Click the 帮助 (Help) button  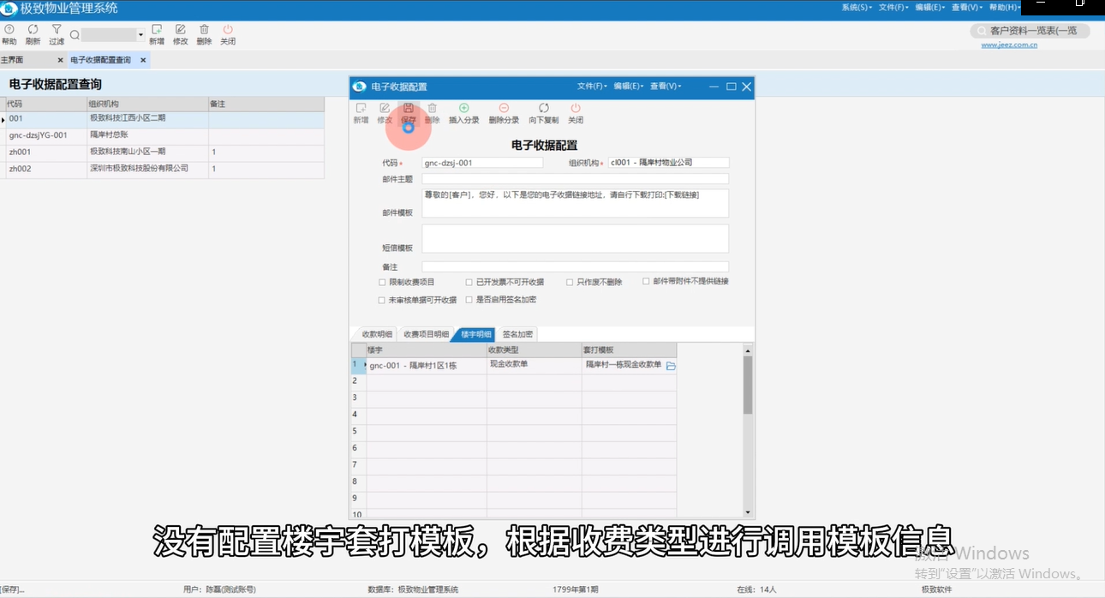pyautogui.click(x=9, y=34)
